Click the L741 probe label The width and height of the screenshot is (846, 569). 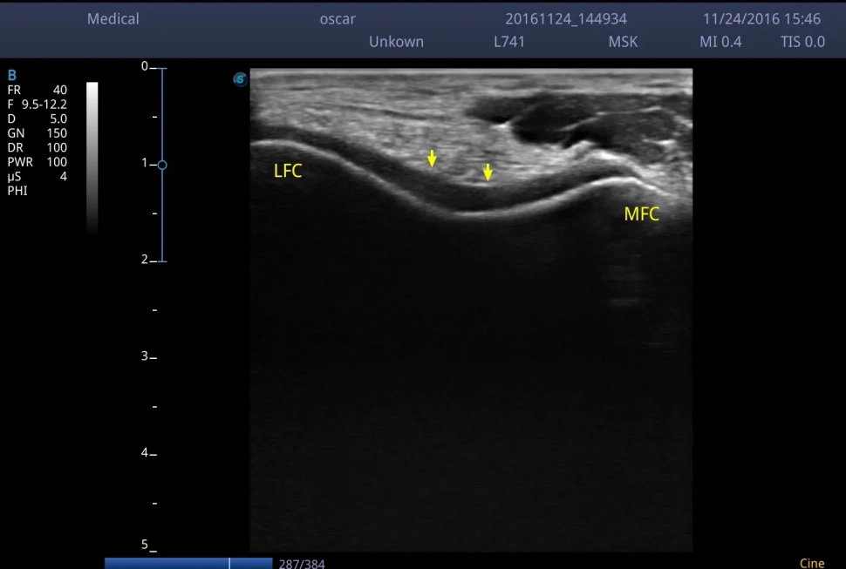(509, 42)
